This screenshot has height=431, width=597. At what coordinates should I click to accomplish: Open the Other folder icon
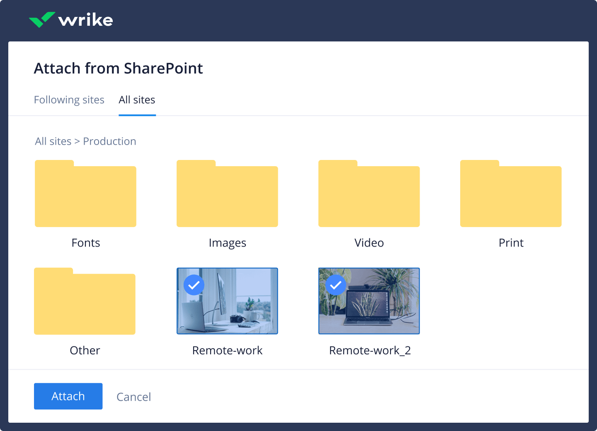click(x=85, y=301)
